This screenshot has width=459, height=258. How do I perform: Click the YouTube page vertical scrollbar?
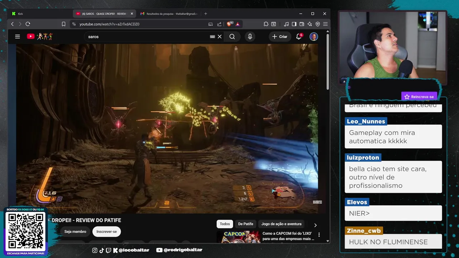point(328,61)
